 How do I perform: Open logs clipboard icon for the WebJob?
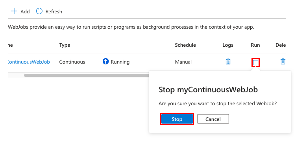[228, 62]
